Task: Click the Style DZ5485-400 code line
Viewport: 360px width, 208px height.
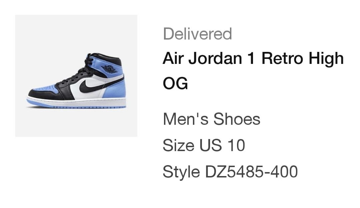Action: (x=230, y=171)
